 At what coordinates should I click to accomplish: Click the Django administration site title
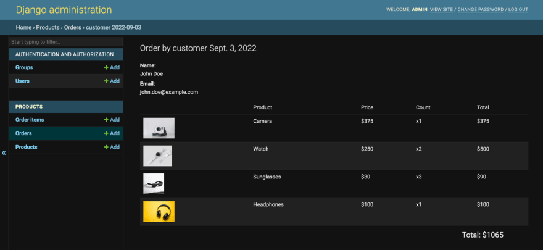64,10
